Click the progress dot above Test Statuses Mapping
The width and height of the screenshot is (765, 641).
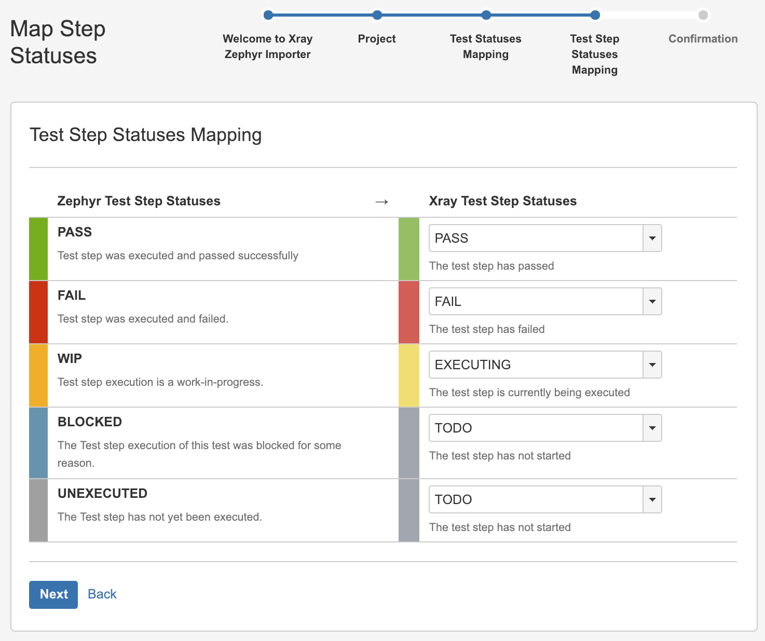click(486, 15)
